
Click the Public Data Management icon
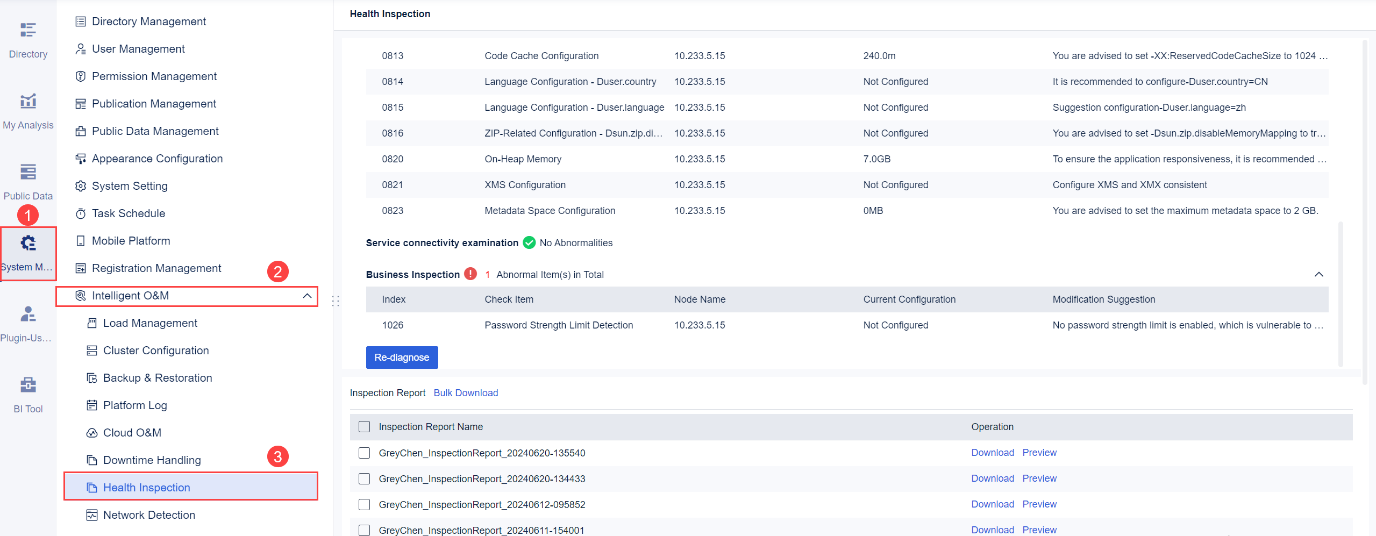(81, 131)
